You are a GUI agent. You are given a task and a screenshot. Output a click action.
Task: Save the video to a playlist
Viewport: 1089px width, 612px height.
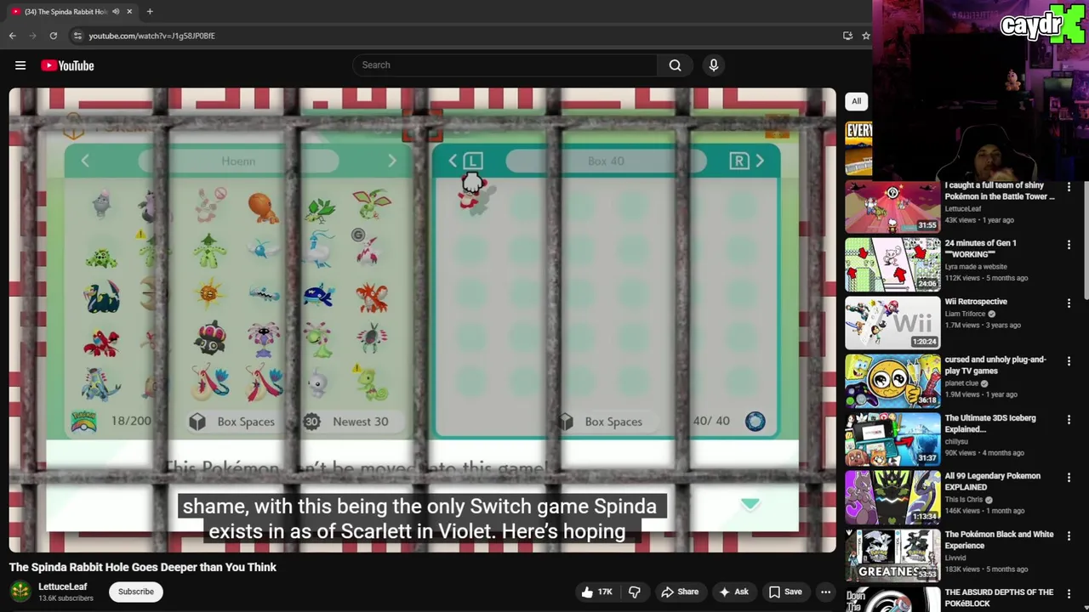tap(785, 592)
